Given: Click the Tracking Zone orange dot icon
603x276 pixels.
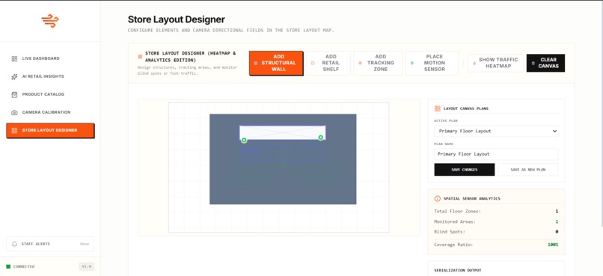Looking at the screenshot, I should tap(360, 63).
